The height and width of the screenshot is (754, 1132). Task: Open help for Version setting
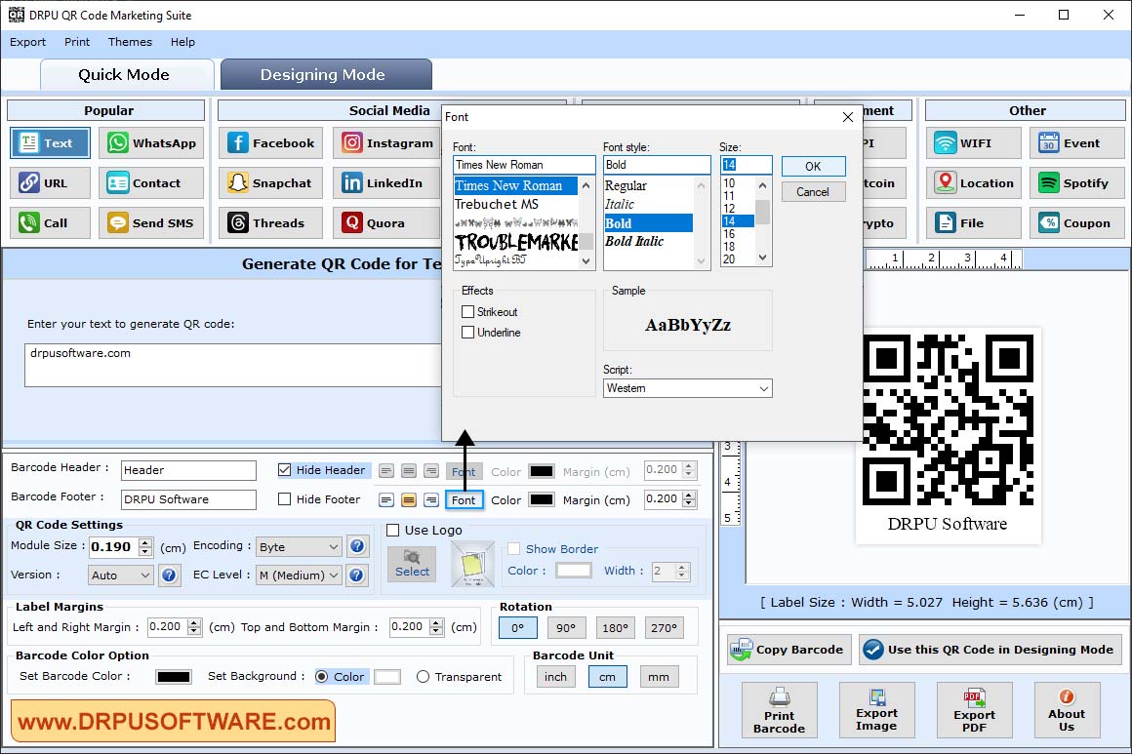(169, 575)
